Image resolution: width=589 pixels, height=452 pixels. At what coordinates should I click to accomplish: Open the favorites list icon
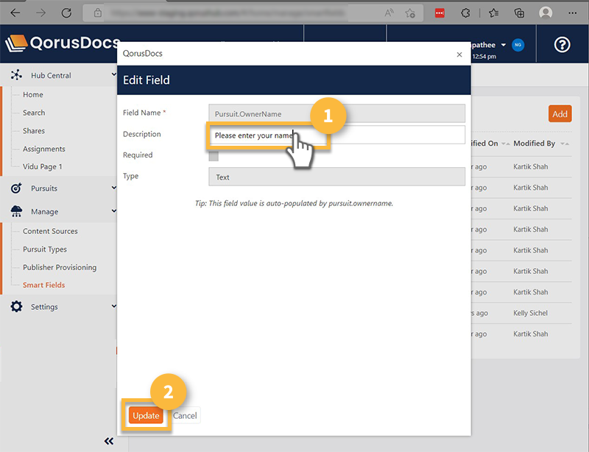pos(493,13)
